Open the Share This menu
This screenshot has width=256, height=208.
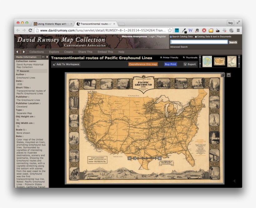tap(85, 51)
